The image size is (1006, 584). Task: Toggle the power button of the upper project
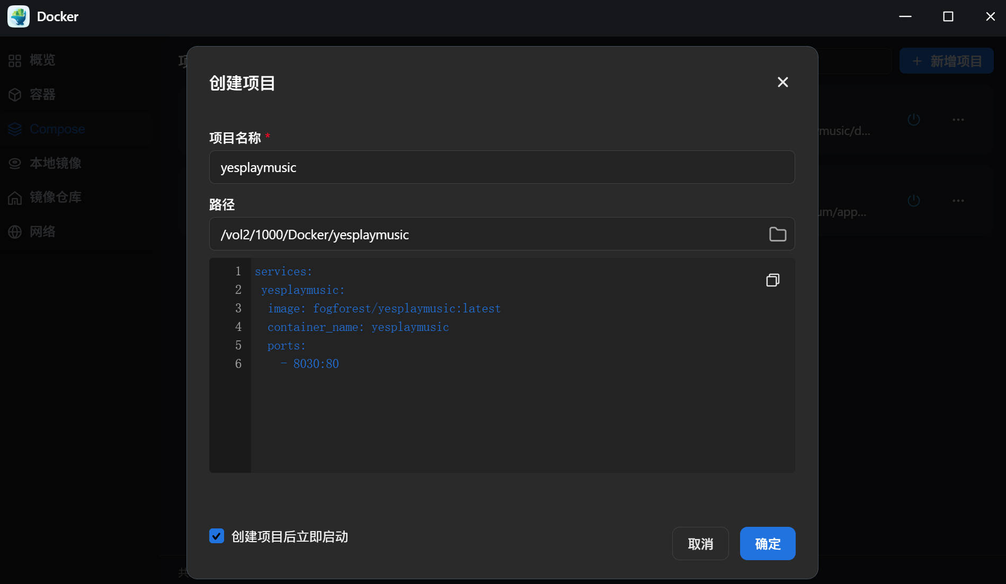coord(913,119)
